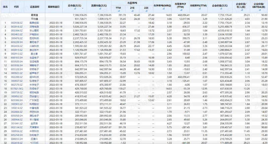The width and height of the screenshot is (268, 144).
Task: Open security name 奥士康
Action: [34, 54]
